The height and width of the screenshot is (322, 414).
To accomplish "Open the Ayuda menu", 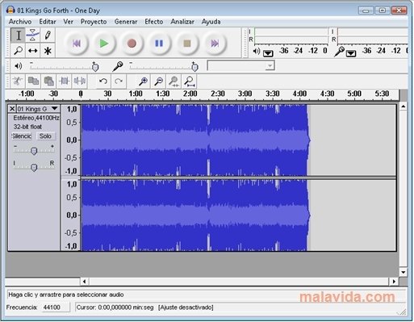I will [x=211, y=22].
